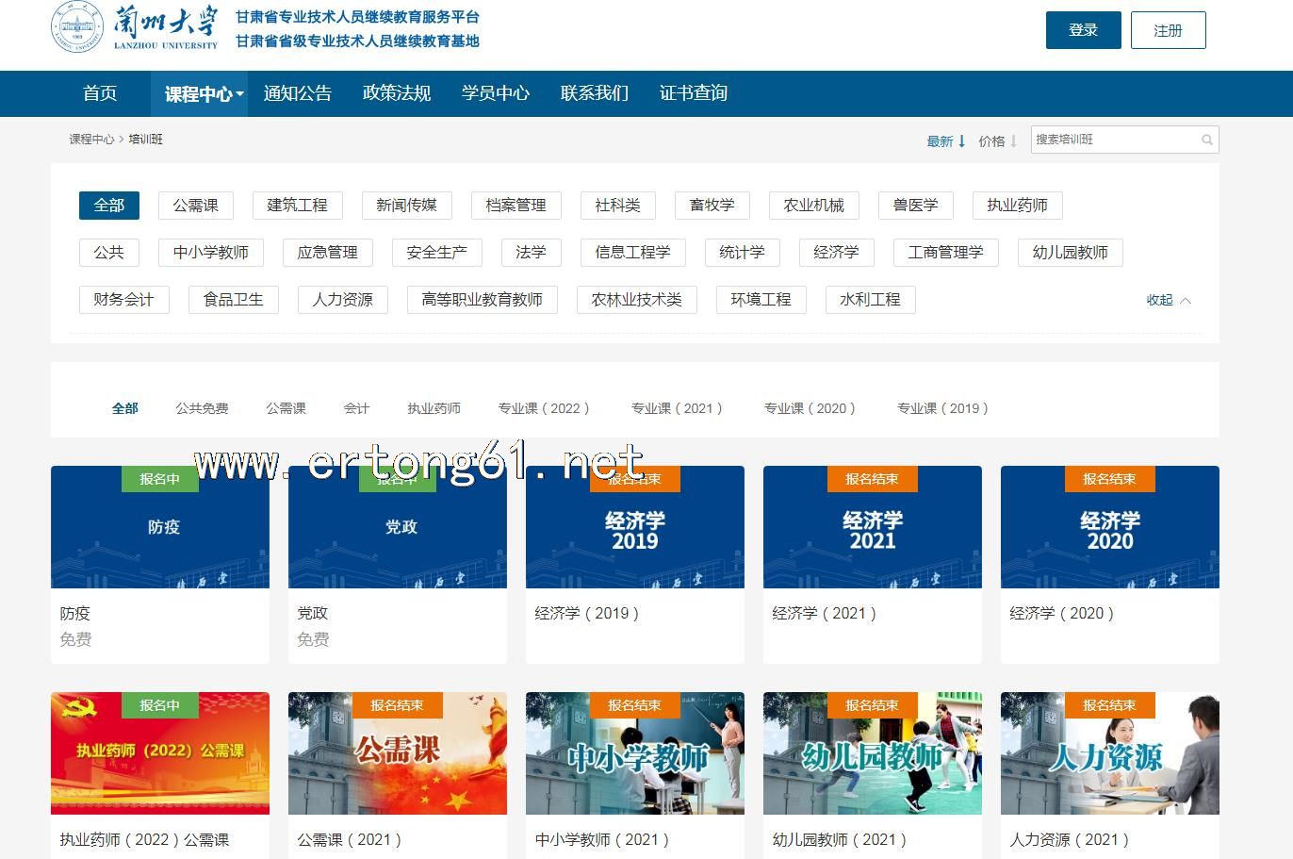Collapse the category filter panel
Viewport: 1293px width, 859px height.
(x=1168, y=300)
